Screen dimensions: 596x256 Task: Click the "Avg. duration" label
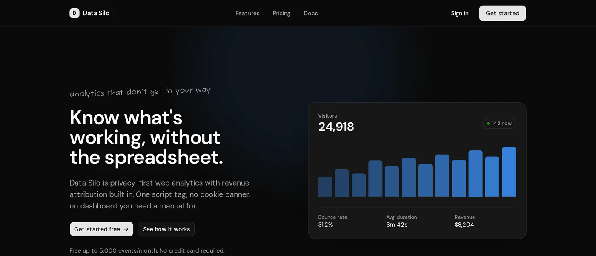pos(402,217)
